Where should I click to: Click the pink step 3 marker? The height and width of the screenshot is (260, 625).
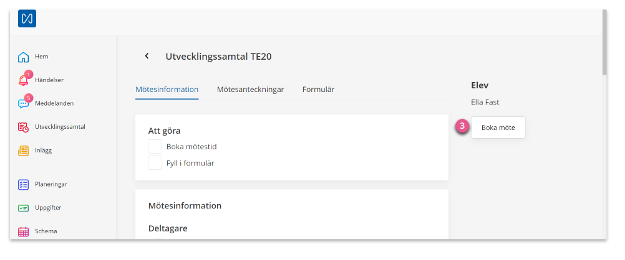point(462,127)
